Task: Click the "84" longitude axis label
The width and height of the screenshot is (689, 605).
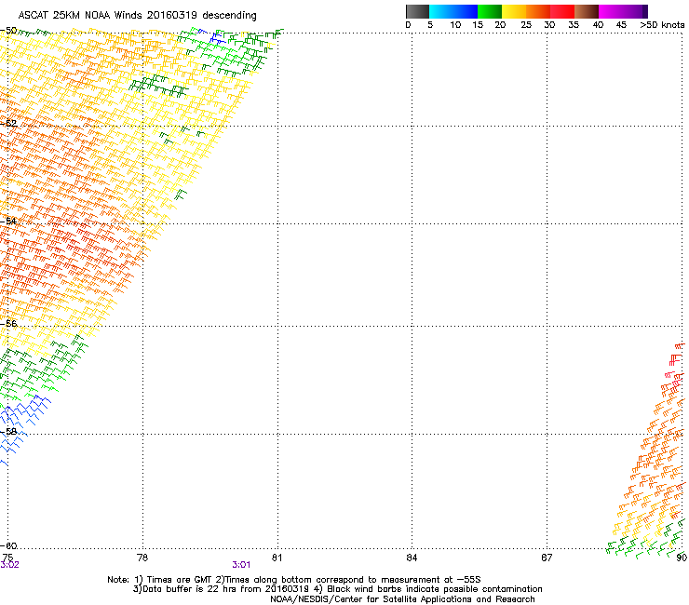Action: click(x=412, y=558)
